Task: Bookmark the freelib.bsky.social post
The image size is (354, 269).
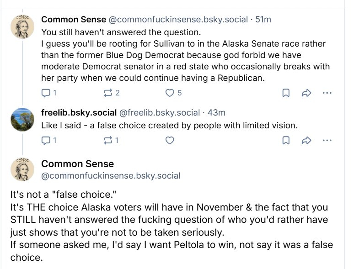Action: (x=286, y=141)
